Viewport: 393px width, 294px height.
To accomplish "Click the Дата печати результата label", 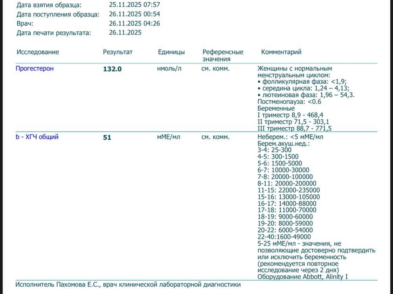I will 54,33.
